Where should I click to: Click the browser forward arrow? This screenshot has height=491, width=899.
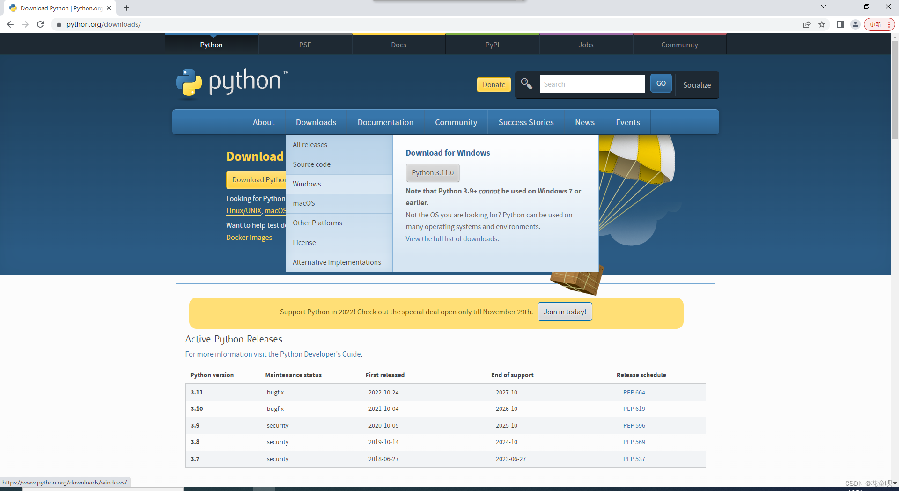25,24
